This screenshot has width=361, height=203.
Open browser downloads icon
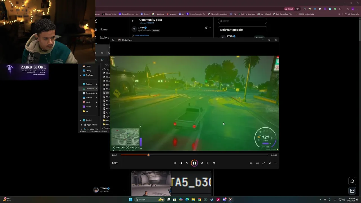click(347, 9)
